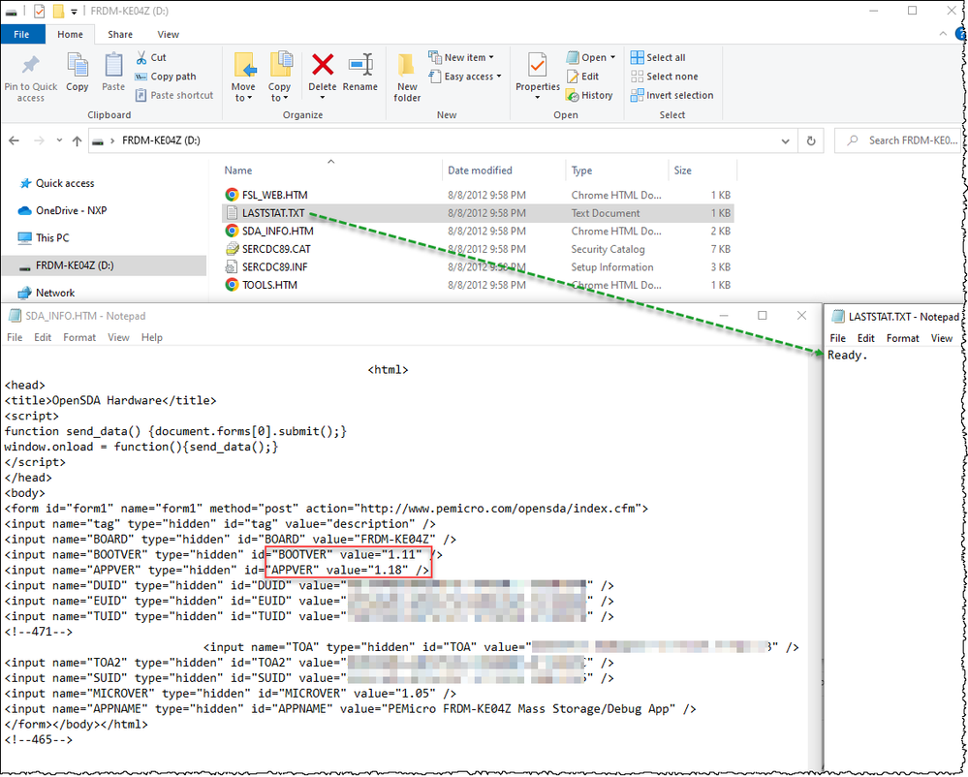968x777 pixels.
Task: Create a New folder from ribbon
Action: pos(407,78)
